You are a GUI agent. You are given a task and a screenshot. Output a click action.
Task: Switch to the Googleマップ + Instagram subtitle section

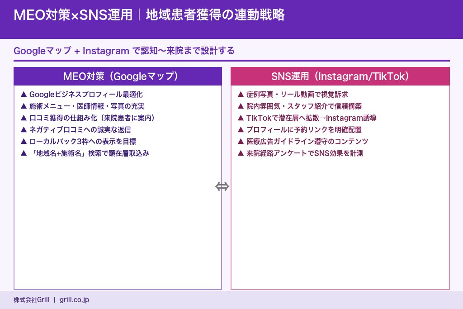tap(124, 51)
